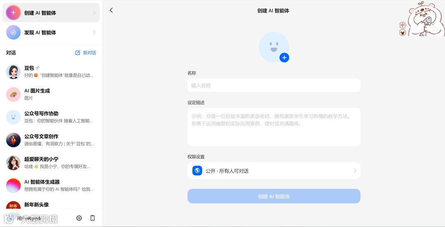Click the 新年新头像 red avatar
445x227 pixels.
click(13, 205)
